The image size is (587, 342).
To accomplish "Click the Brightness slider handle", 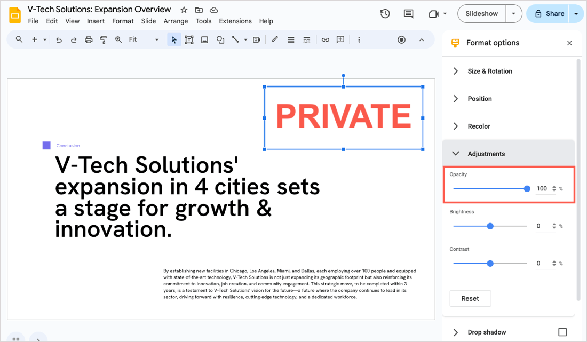I will pos(490,226).
